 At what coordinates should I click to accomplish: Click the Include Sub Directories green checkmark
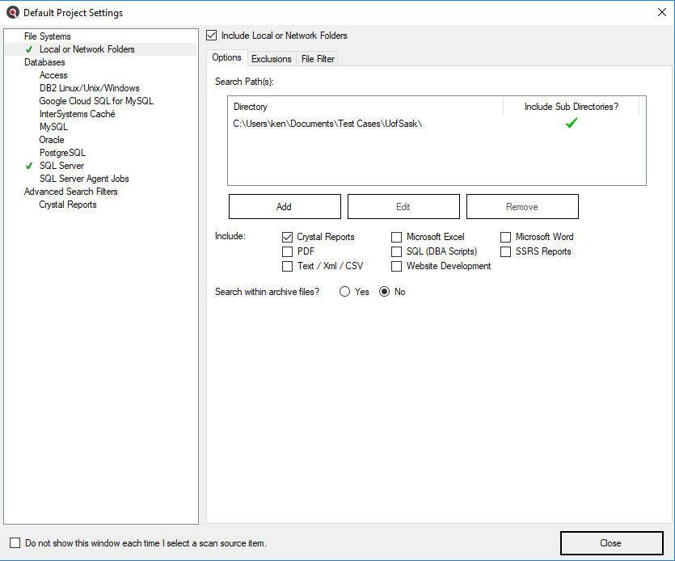[x=571, y=123]
